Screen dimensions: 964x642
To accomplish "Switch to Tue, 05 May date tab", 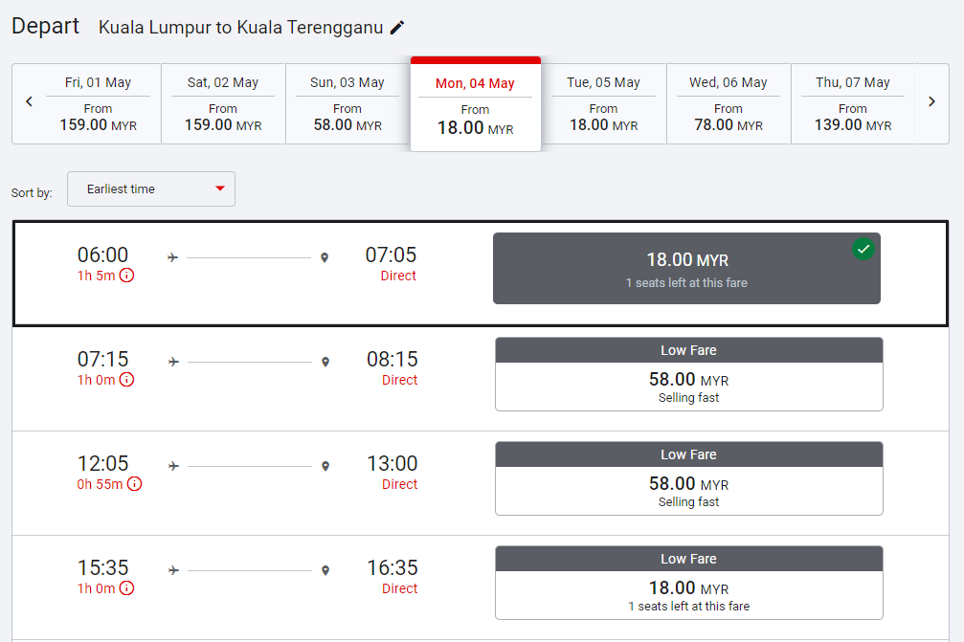I will (603, 103).
